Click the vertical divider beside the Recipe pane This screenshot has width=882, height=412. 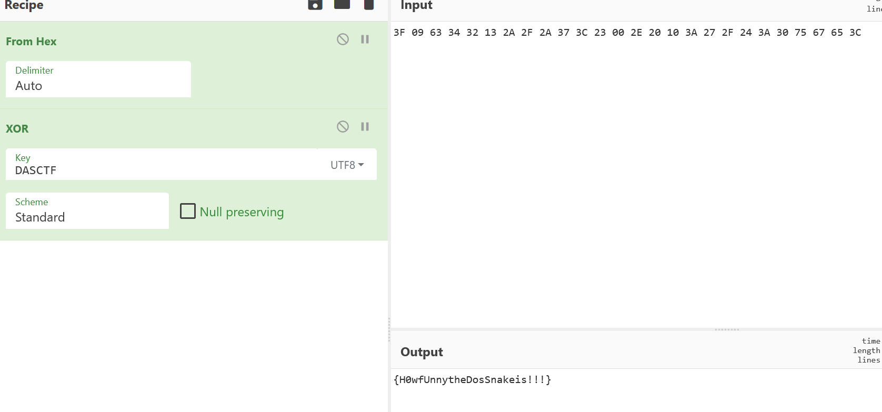(x=389, y=329)
